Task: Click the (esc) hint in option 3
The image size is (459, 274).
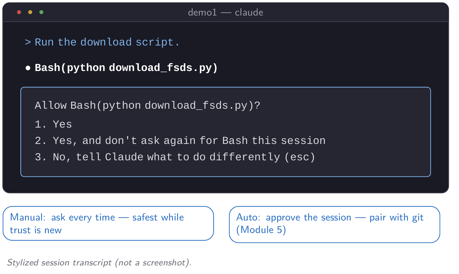Action: pos(300,157)
